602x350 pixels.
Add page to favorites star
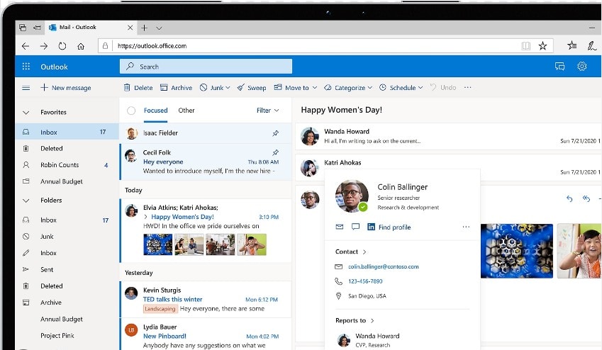542,46
